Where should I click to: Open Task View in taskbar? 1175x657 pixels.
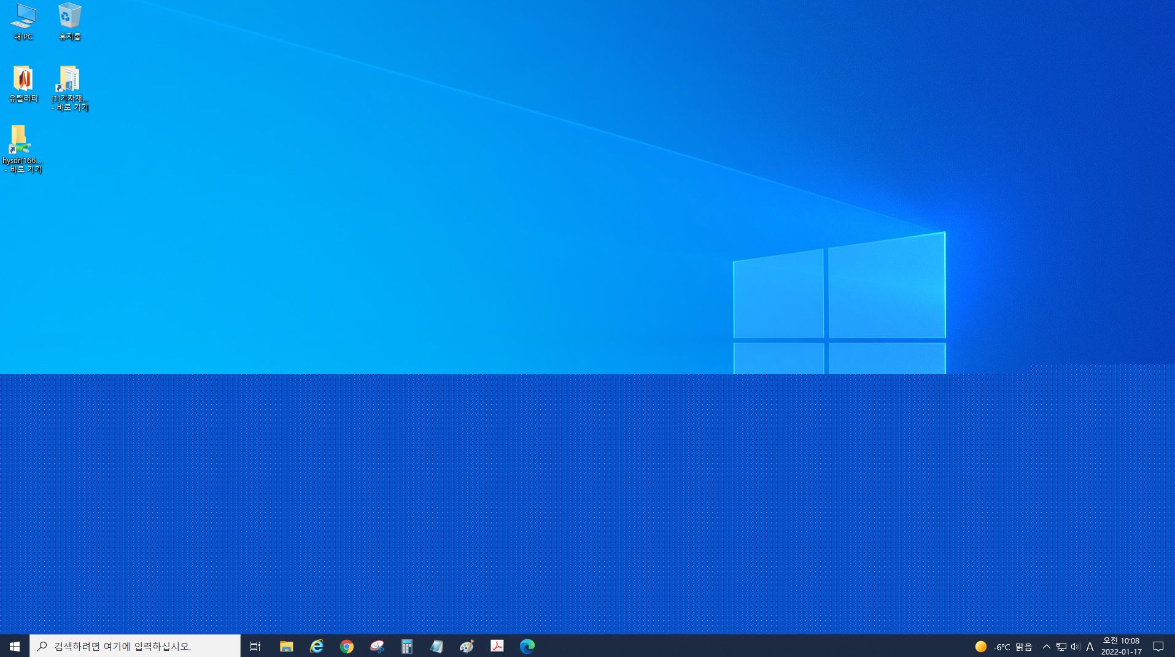(255, 646)
